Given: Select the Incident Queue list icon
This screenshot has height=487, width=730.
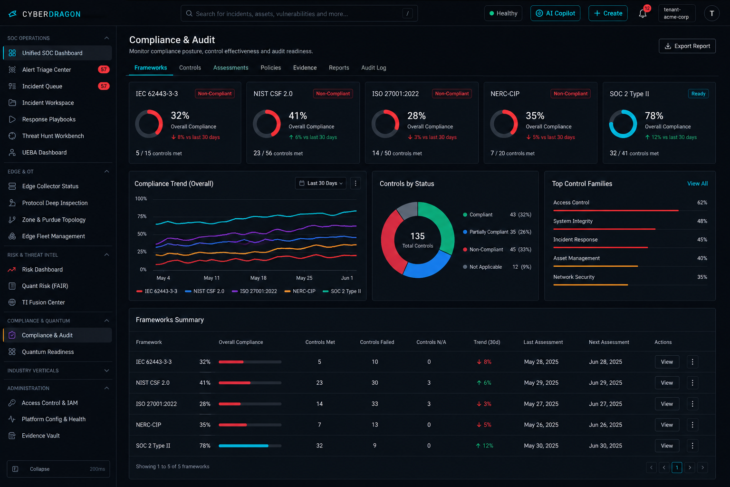Looking at the screenshot, I should [12, 86].
